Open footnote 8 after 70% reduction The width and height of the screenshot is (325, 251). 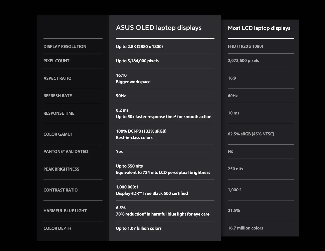(145, 213)
